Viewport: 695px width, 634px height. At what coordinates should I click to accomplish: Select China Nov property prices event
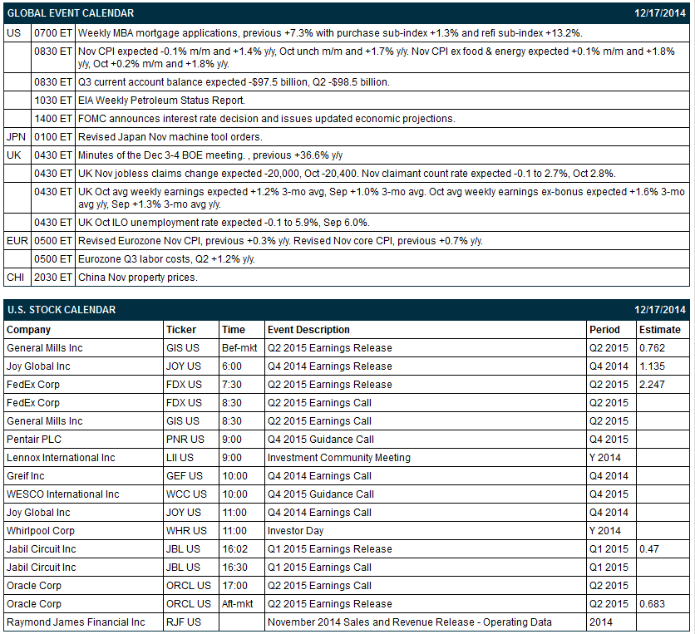pos(138,278)
